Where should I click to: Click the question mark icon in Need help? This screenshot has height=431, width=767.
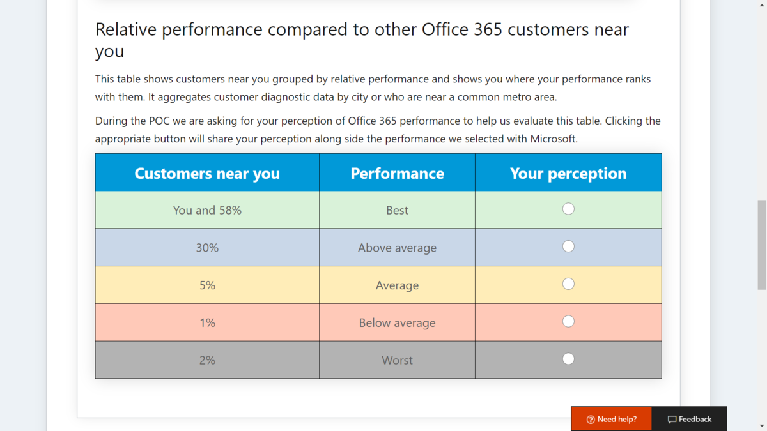point(591,420)
